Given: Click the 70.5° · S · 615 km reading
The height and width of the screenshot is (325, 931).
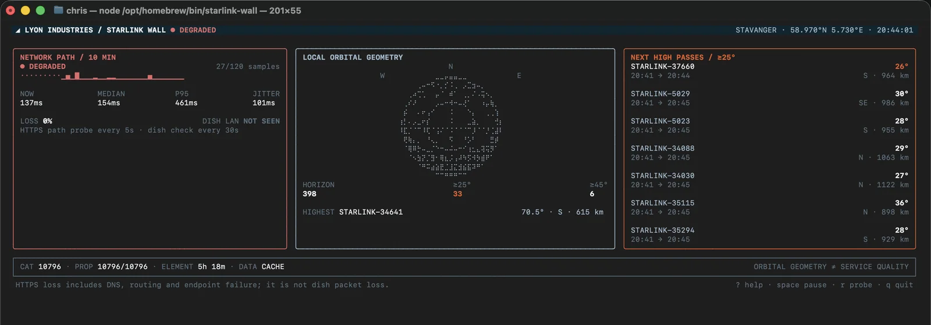Looking at the screenshot, I should pyautogui.click(x=562, y=212).
